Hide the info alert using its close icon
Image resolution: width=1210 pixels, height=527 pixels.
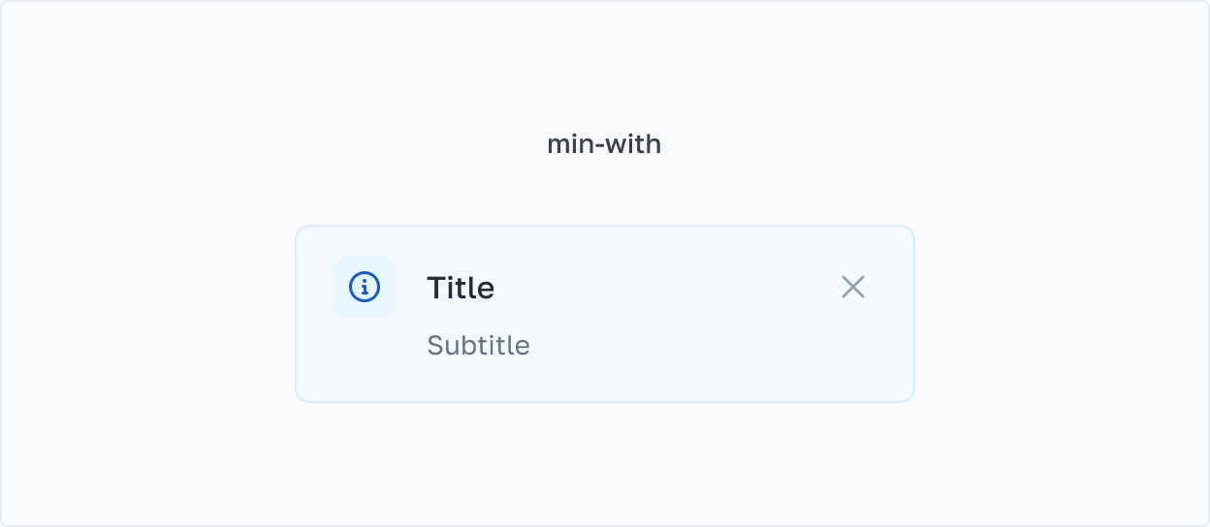tap(853, 287)
